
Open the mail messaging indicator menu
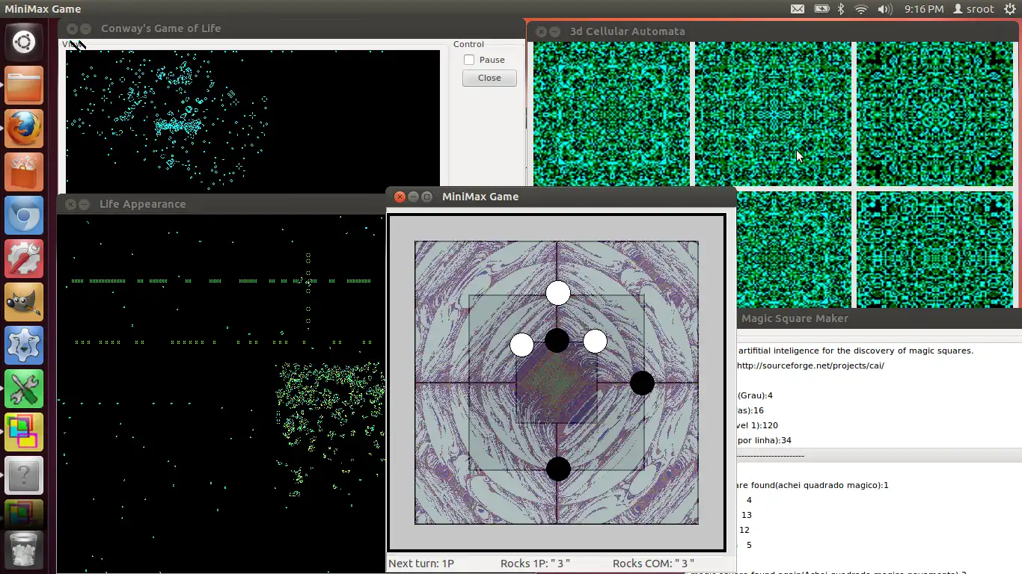[x=798, y=9]
